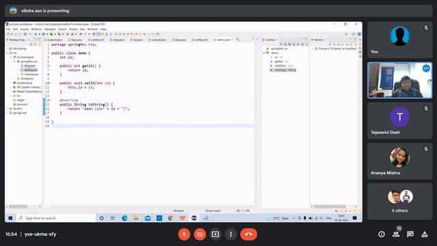This screenshot has height=246, width=437.
Task: Open the Outline view tab
Action: (x=270, y=40)
